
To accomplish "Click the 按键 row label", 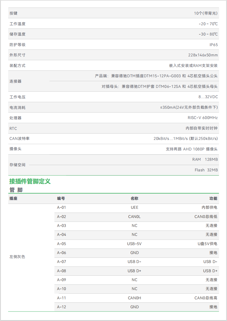I will pos(14,13).
